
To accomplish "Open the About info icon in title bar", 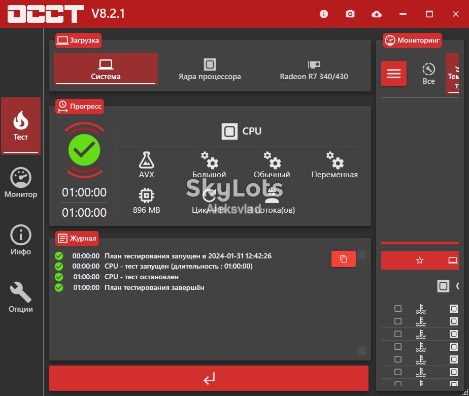I will tap(324, 14).
